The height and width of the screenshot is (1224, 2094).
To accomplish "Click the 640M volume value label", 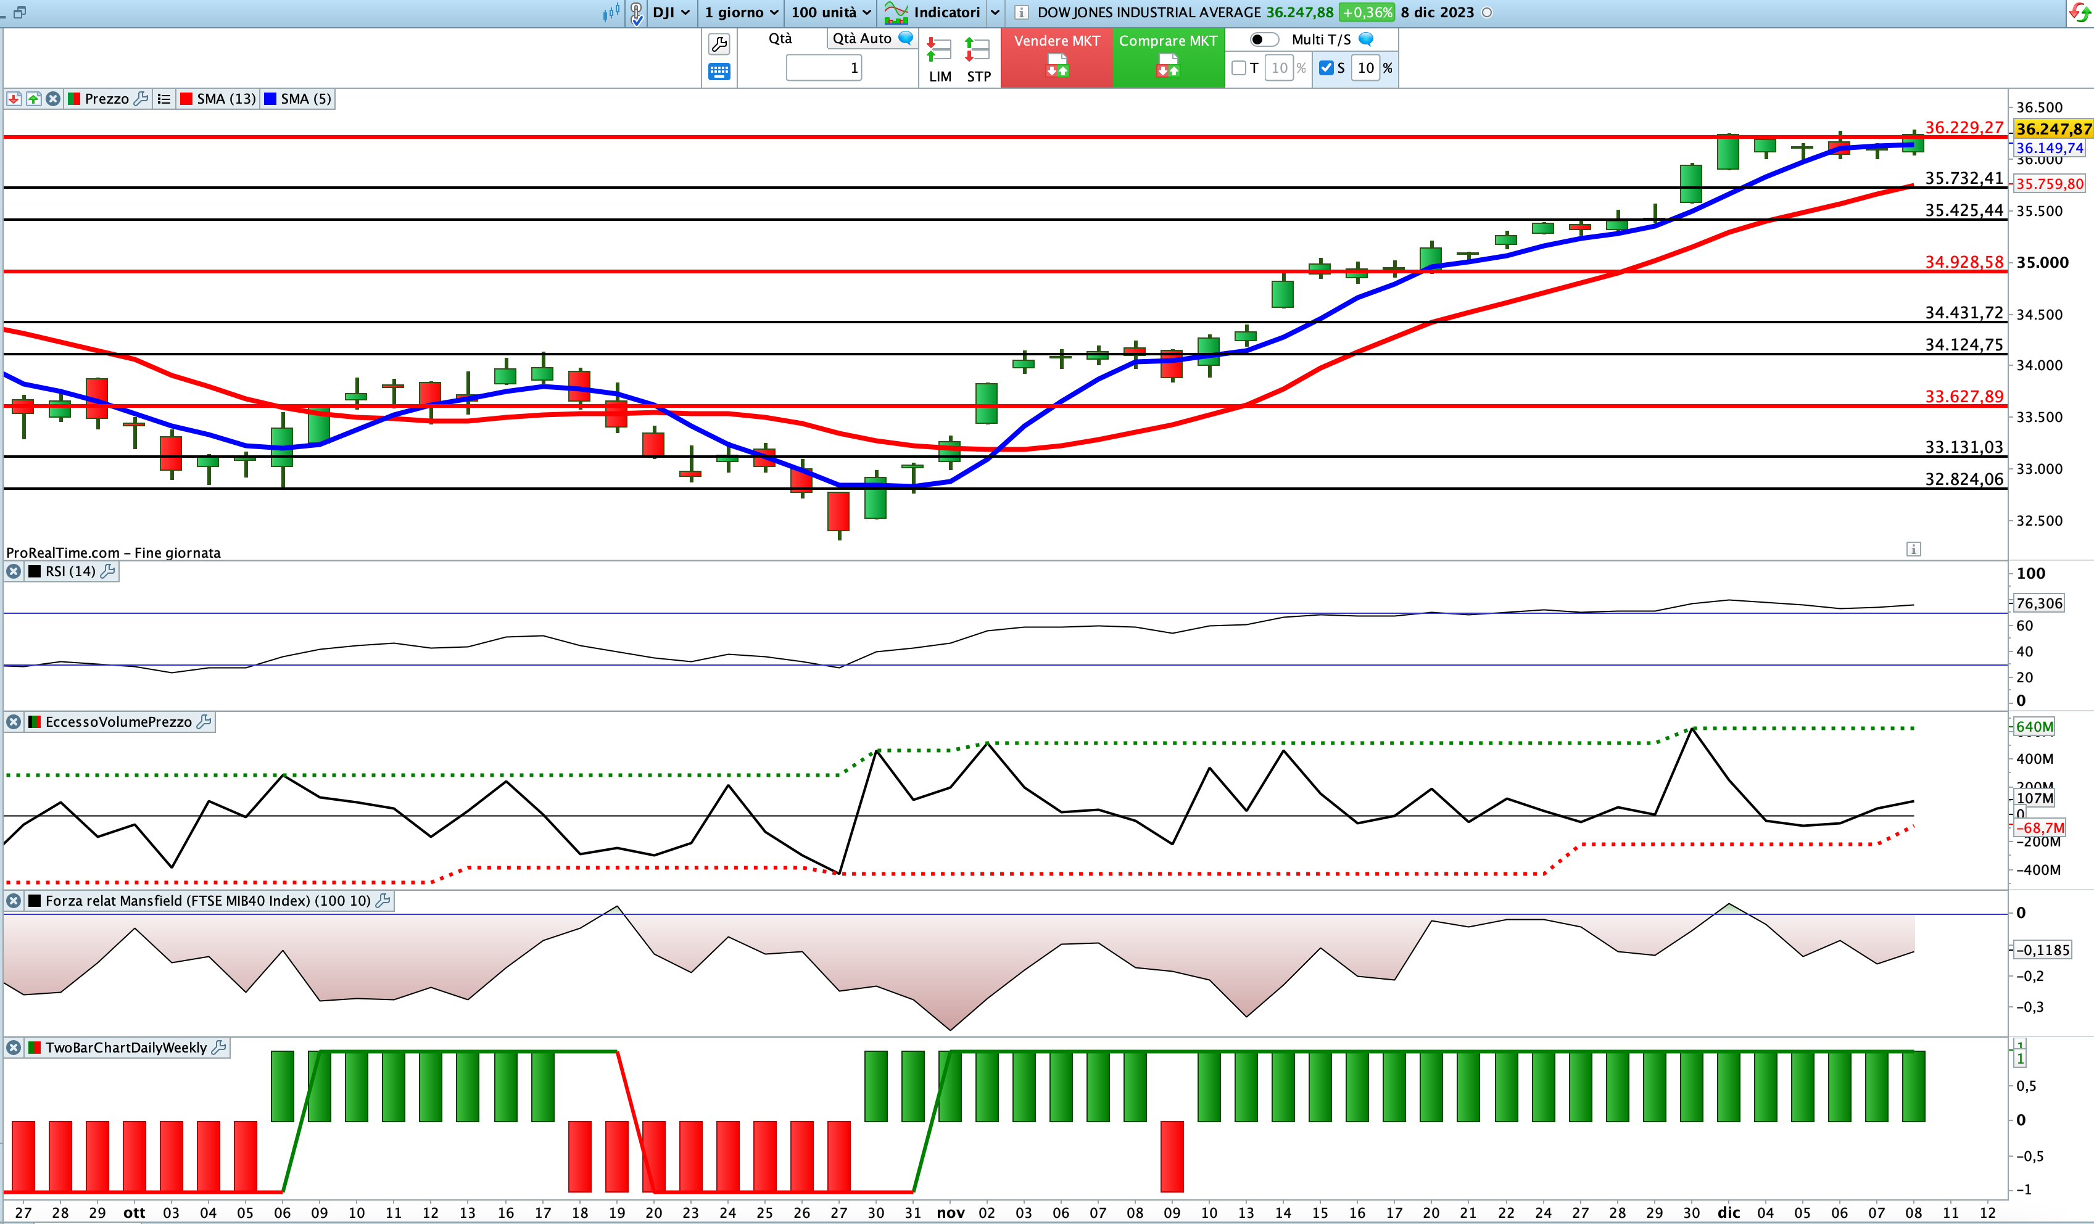I will (x=2034, y=727).
